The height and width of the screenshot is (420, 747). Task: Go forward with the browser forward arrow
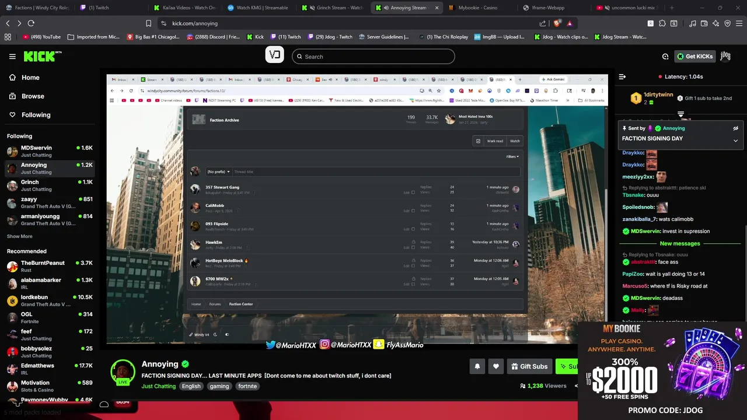(19, 23)
